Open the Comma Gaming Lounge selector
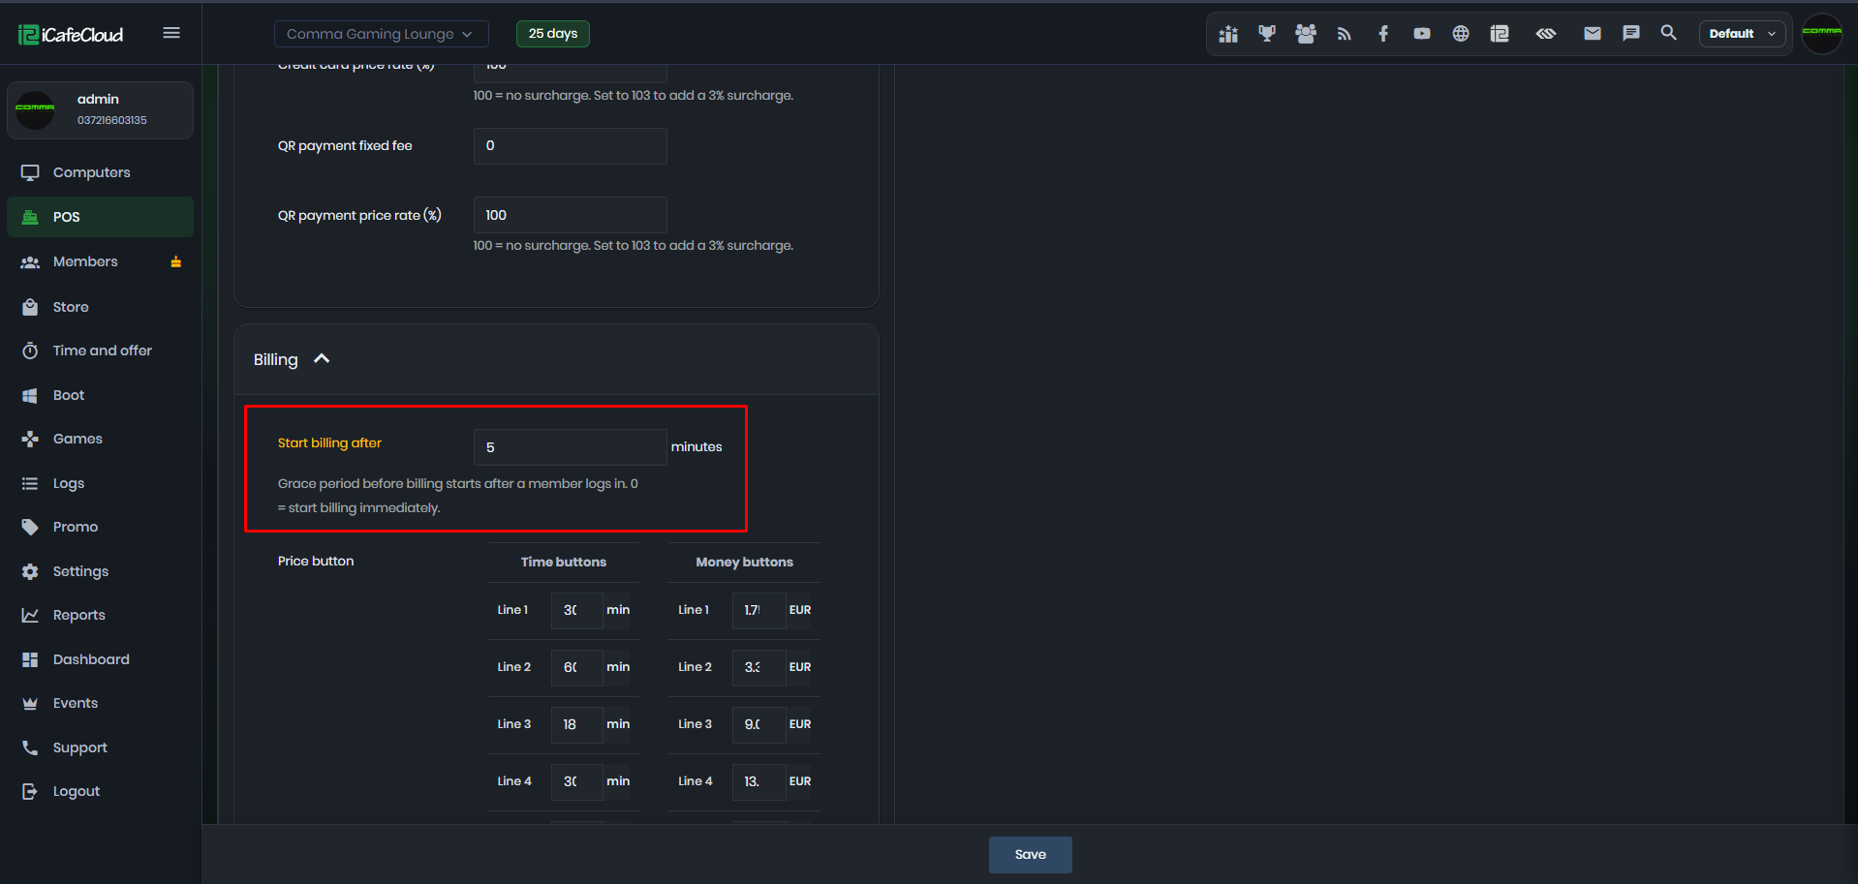 382,34
